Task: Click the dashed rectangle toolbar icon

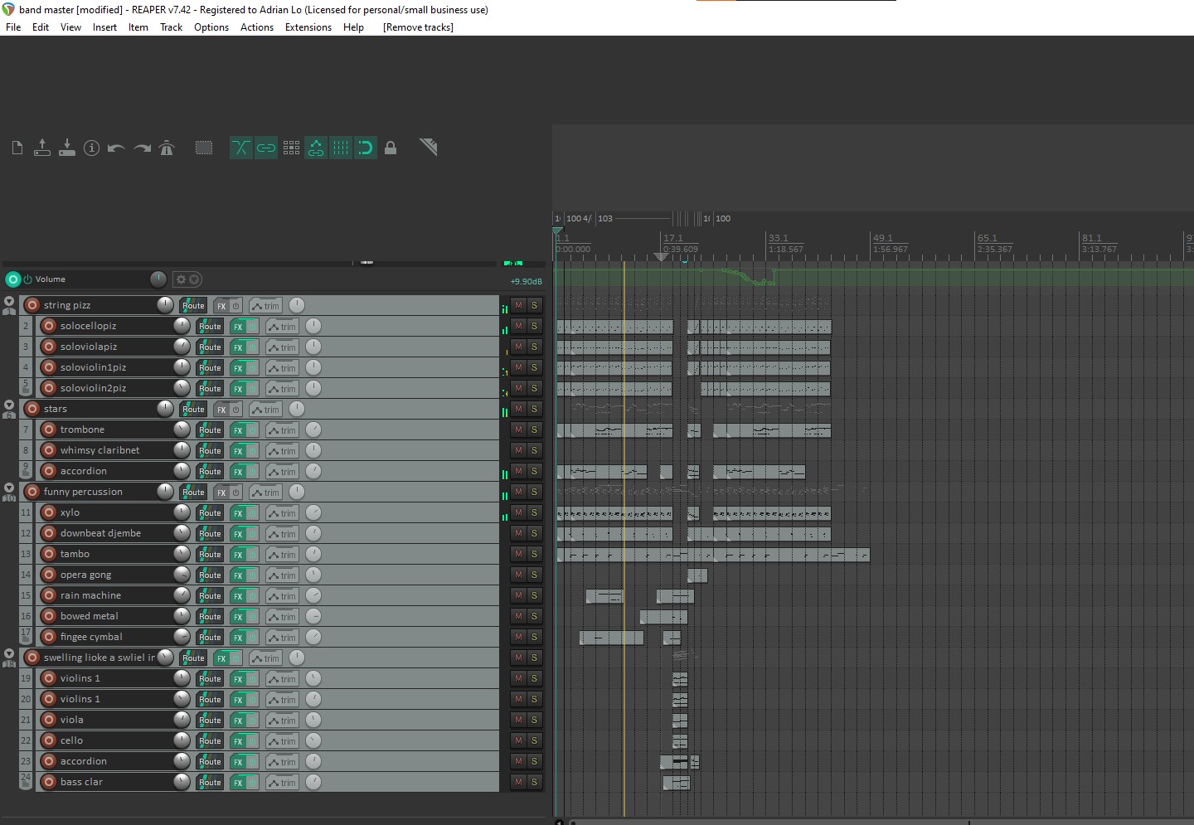Action: point(203,148)
